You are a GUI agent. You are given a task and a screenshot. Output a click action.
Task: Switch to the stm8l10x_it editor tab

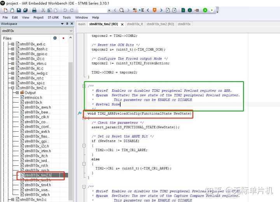[x=135, y=24]
